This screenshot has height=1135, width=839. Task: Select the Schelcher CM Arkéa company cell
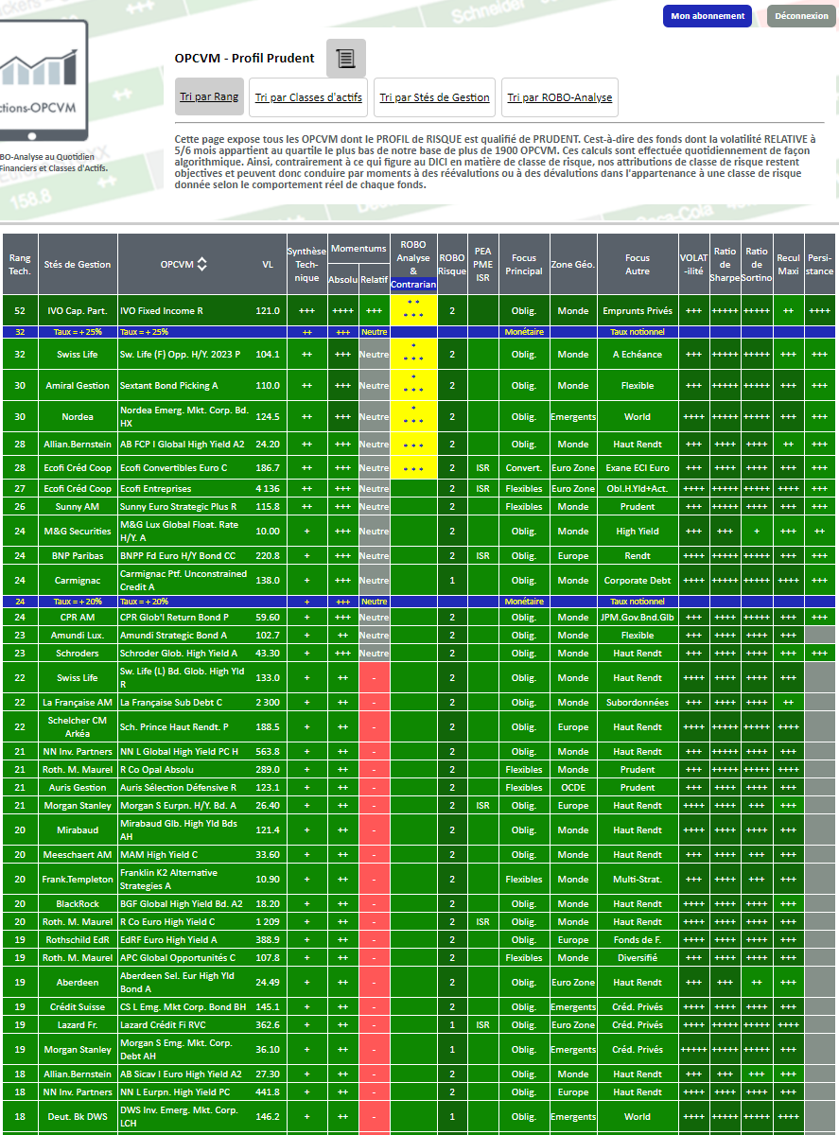(x=78, y=727)
